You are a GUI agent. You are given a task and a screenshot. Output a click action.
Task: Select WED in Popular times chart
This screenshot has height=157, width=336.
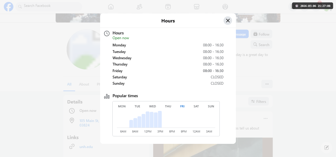[x=152, y=106]
